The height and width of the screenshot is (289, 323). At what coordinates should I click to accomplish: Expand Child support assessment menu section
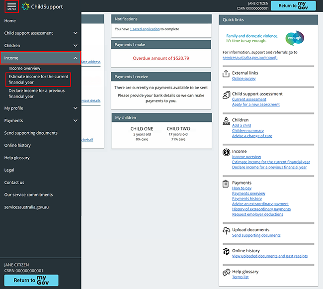76,33
